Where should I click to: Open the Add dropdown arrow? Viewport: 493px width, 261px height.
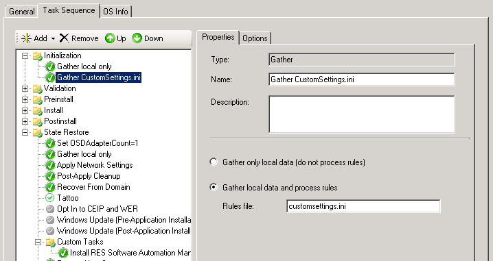(53, 38)
